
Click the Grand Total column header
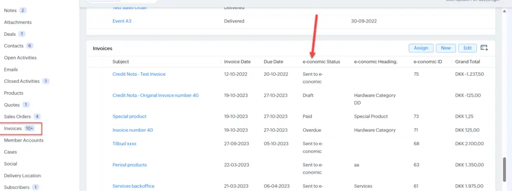467,62
